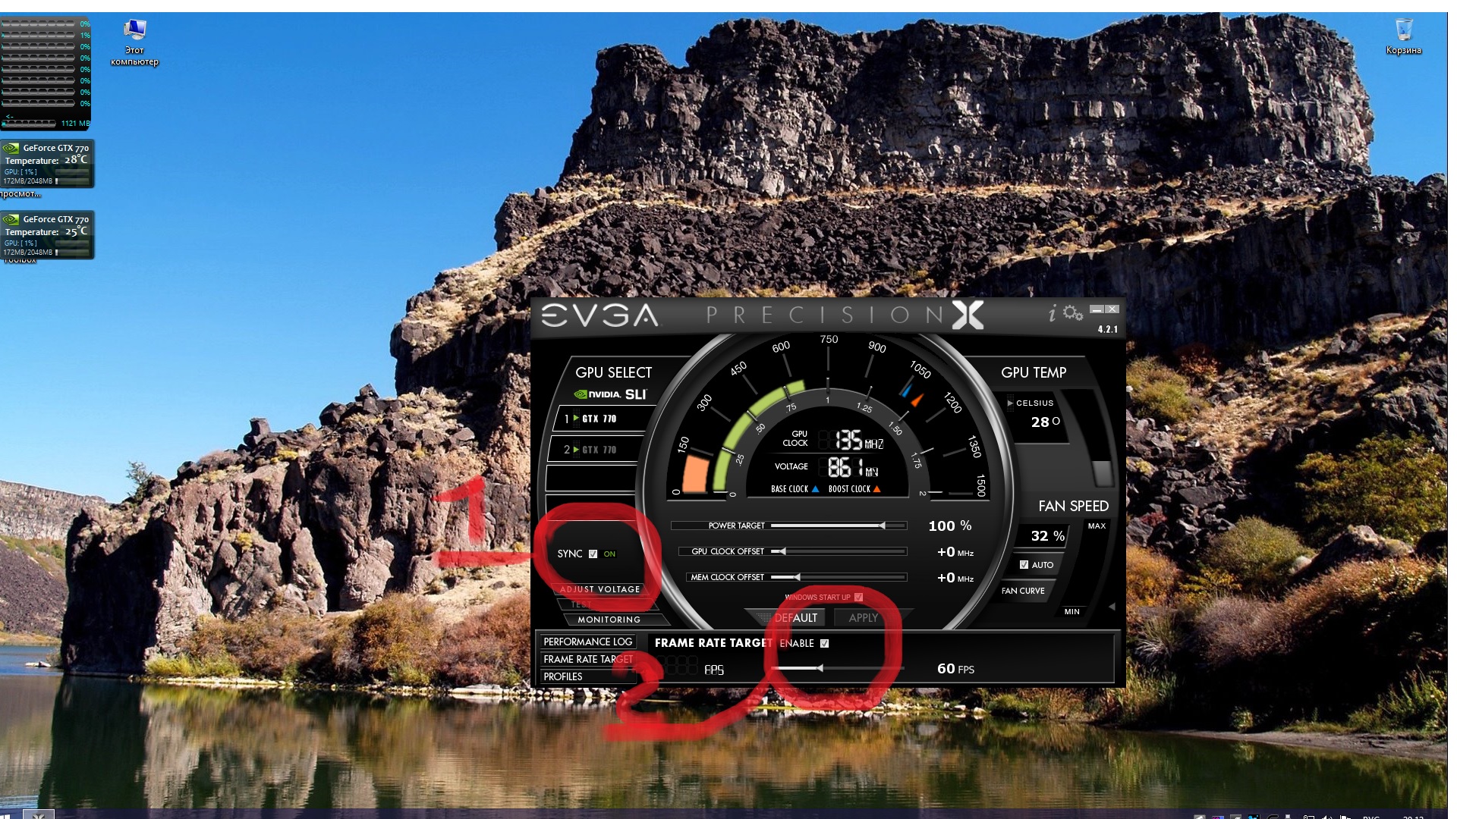Click the Mem Clock Offset +0 MHz value
This screenshot has height=819, width=1457.
click(x=955, y=578)
